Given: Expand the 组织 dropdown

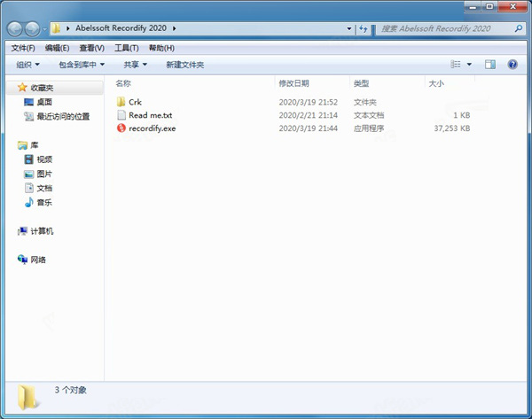Looking at the screenshot, I should (27, 65).
